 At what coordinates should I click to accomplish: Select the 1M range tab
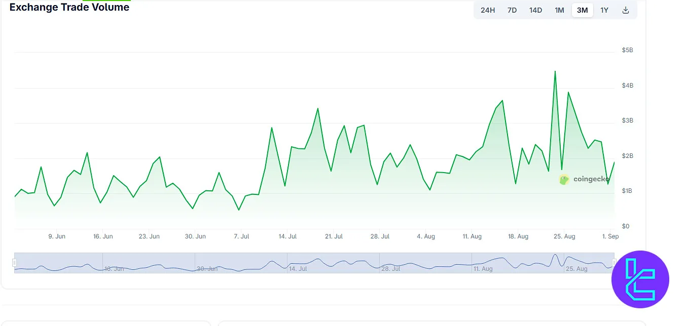559,10
